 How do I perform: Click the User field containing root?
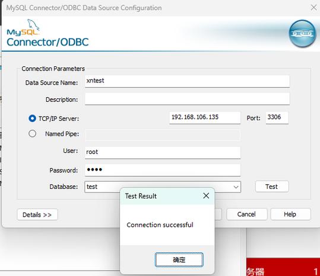163,153
